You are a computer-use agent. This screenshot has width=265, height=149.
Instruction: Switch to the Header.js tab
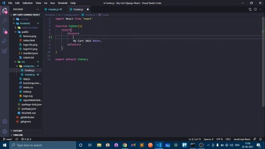click(x=55, y=9)
